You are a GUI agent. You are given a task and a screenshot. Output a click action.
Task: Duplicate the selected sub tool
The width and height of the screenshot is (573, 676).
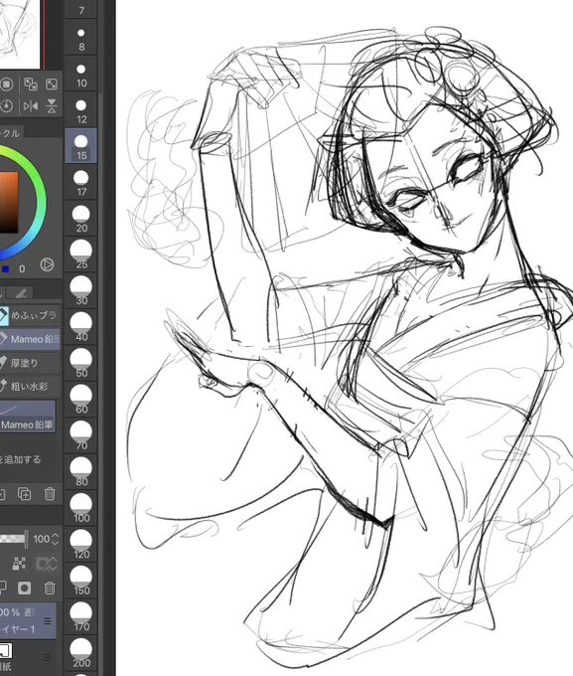[x=24, y=494]
